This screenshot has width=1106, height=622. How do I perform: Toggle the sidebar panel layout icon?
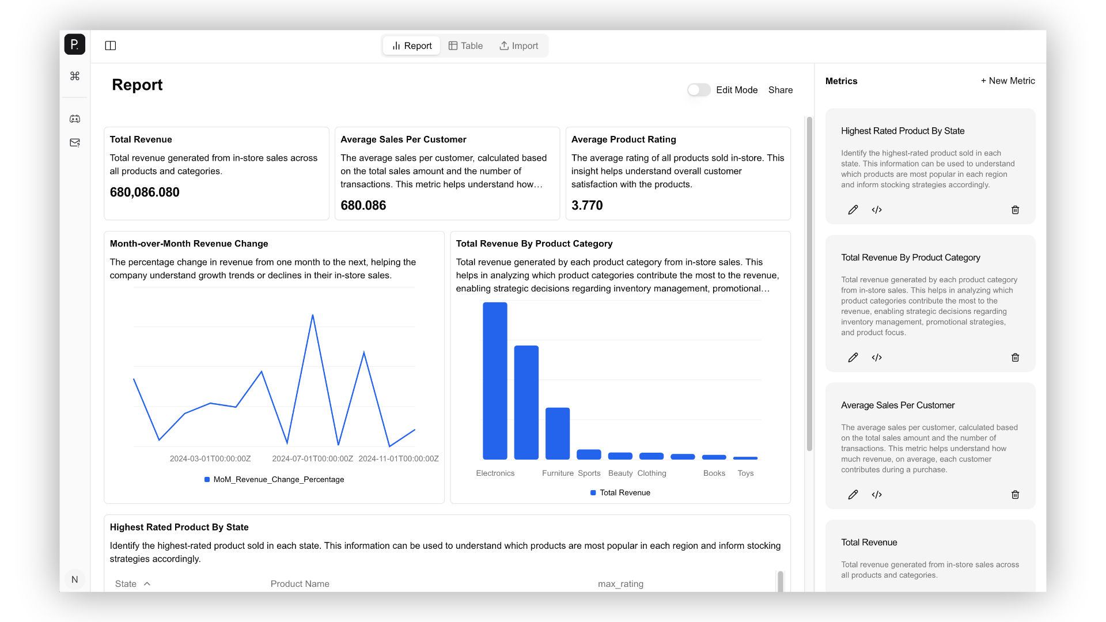(x=111, y=45)
